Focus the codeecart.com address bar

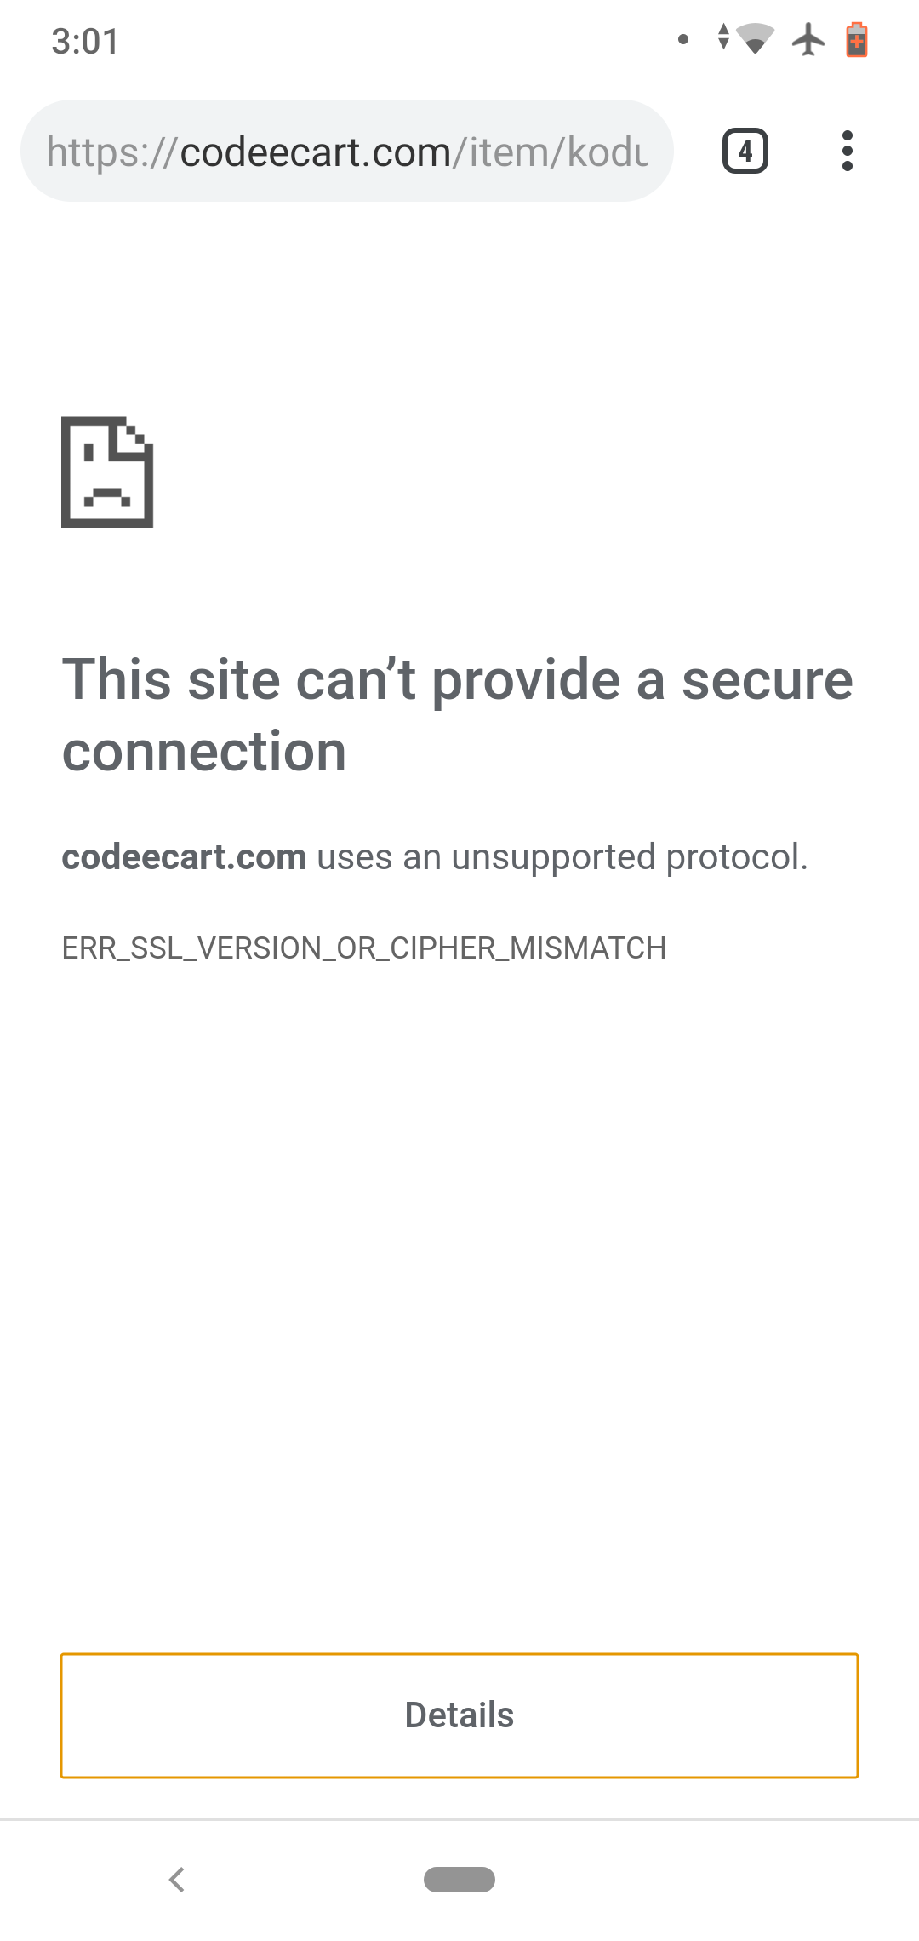coord(347,152)
